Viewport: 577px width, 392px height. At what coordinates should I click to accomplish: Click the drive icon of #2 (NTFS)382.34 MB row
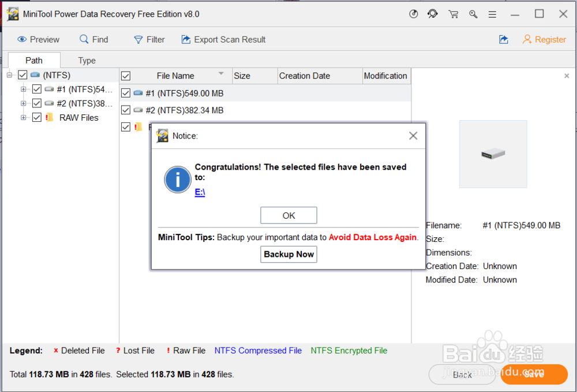[x=138, y=110]
